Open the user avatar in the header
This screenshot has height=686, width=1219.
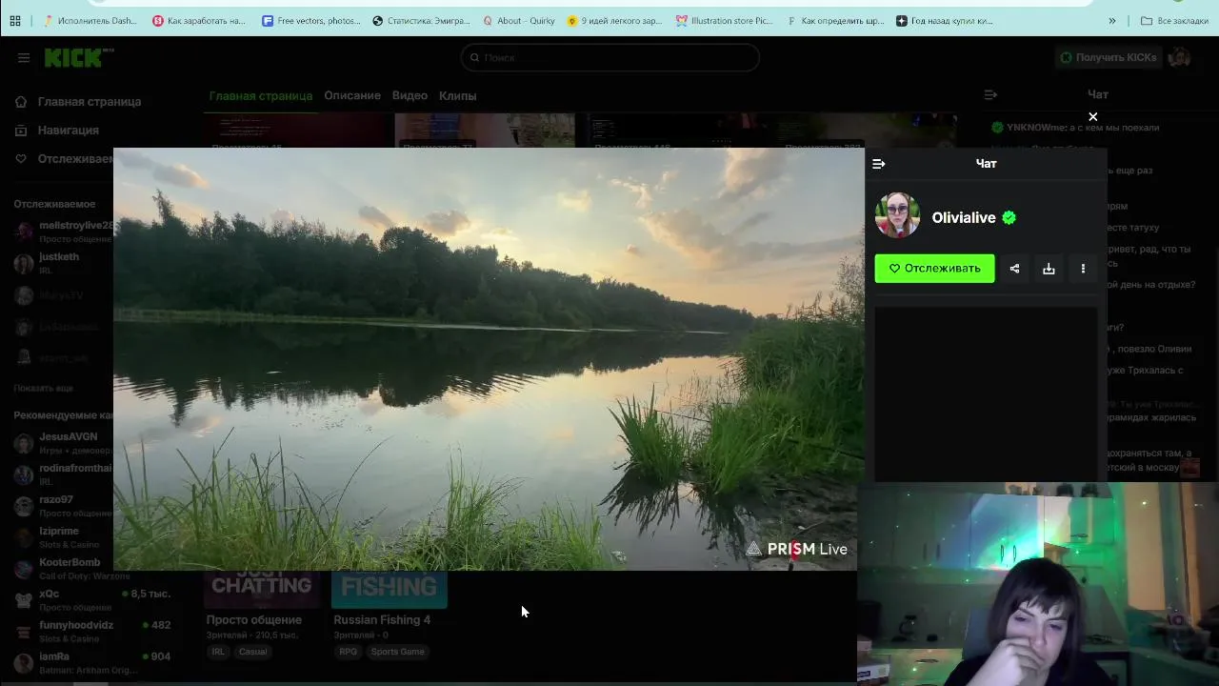click(1179, 58)
